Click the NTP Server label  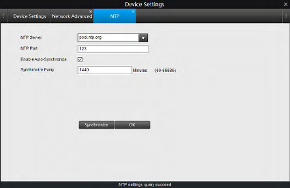coord(31,37)
